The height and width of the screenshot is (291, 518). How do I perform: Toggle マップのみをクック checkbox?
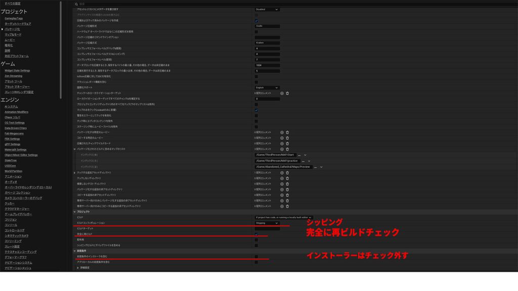[x=256, y=110]
